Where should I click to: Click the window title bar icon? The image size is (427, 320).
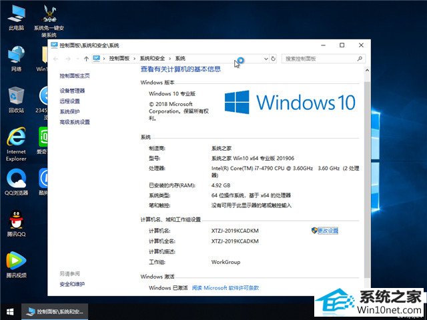click(54, 45)
